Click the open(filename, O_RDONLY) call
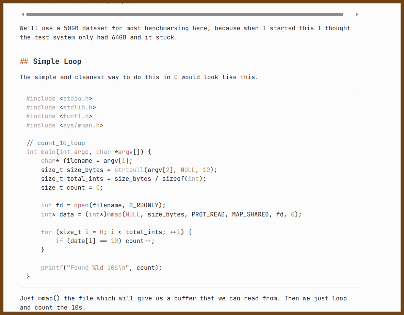The height and width of the screenshot is (315, 404). coord(119,205)
